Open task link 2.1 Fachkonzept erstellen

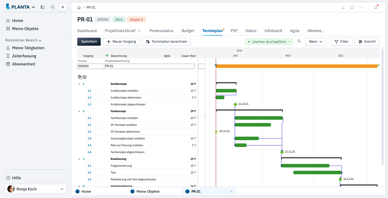89,118
